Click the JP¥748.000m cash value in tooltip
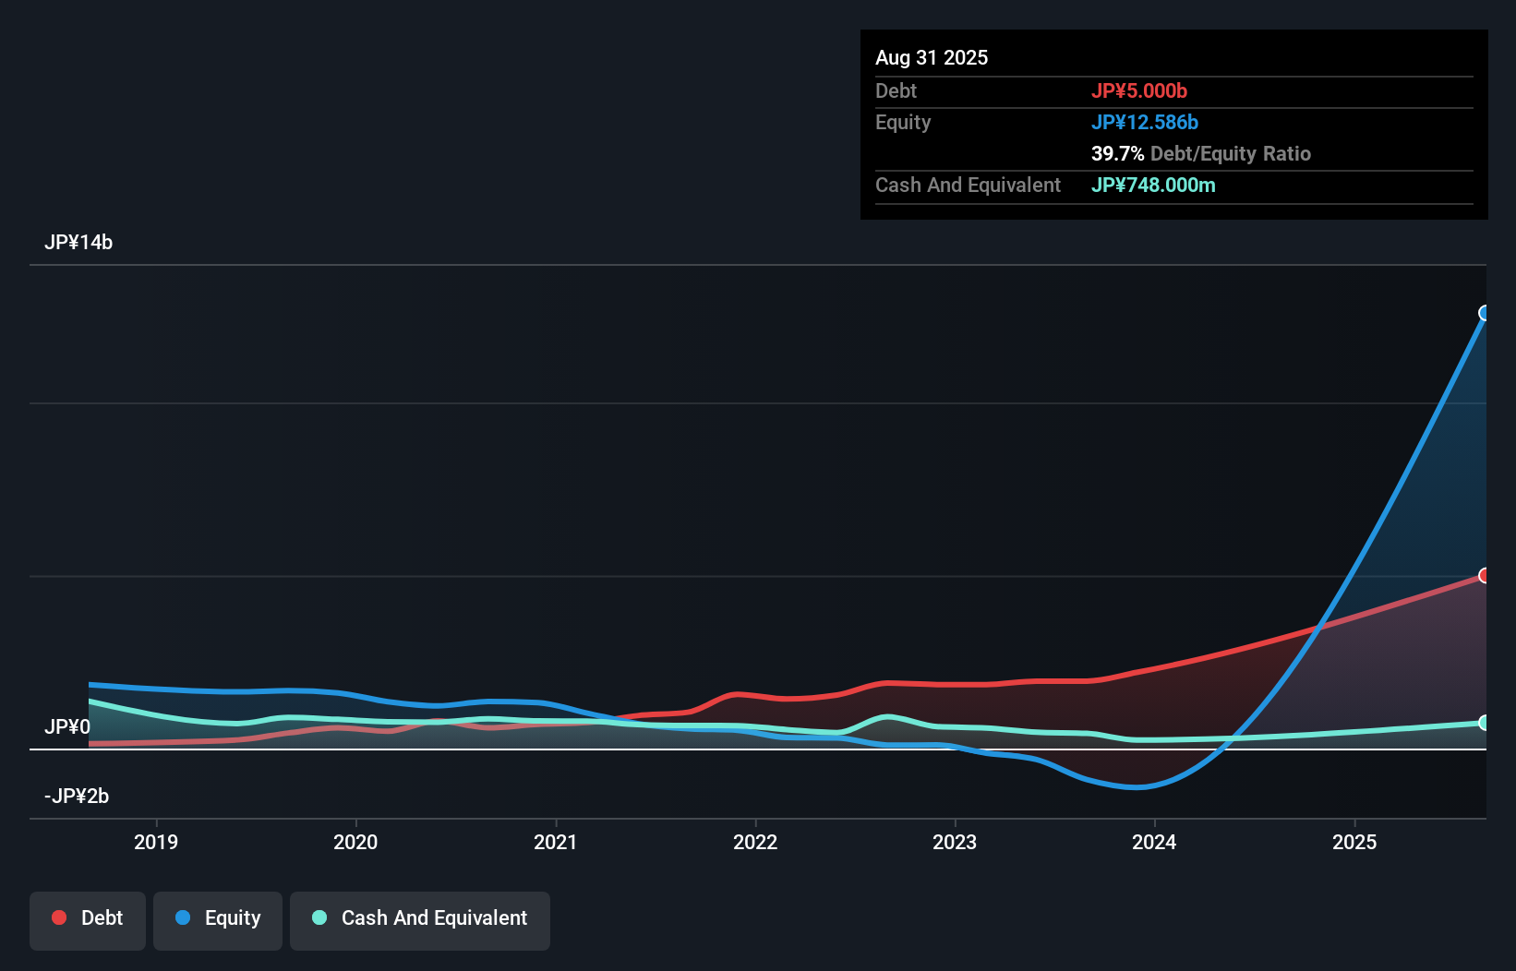The image size is (1516, 971). pos(1153,186)
